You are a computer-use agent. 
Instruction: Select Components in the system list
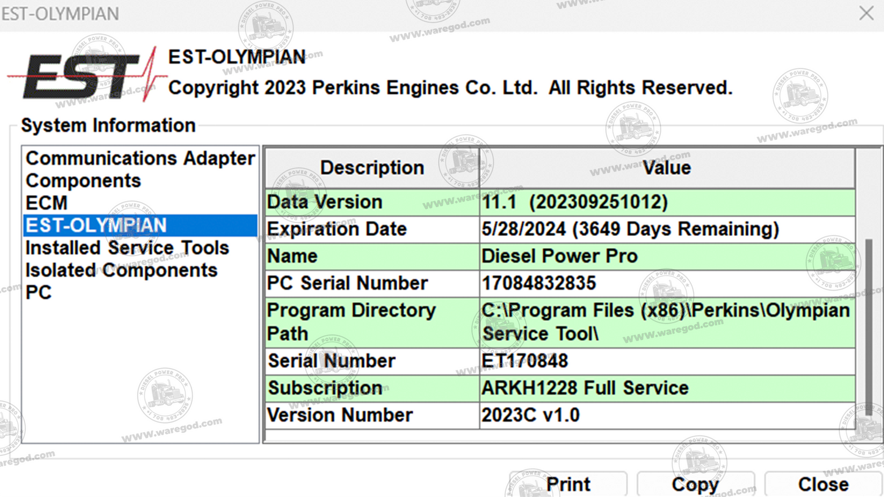(83, 180)
